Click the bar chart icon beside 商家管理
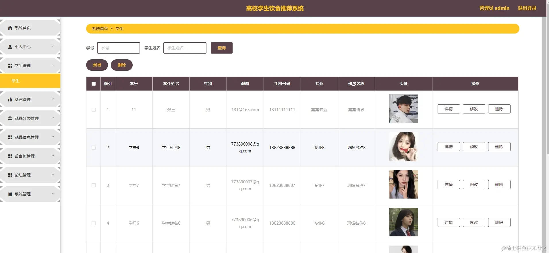The width and height of the screenshot is (549, 253). pyautogui.click(x=10, y=99)
